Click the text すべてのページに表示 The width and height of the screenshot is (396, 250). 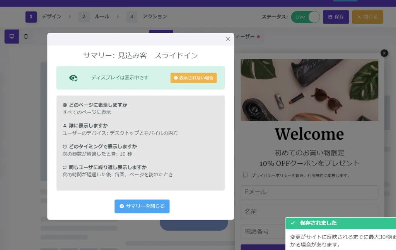pos(87,112)
